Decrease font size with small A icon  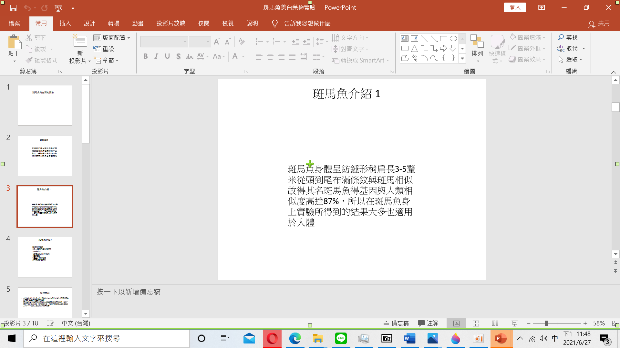tap(228, 42)
